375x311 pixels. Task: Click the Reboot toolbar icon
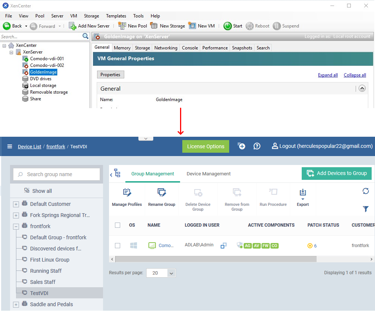(x=249, y=26)
